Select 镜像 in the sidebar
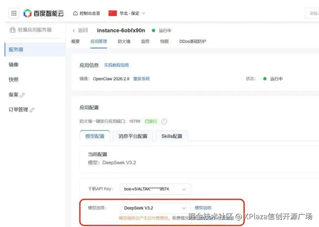This screenshot has height=227, width=319. coord(14,65)
